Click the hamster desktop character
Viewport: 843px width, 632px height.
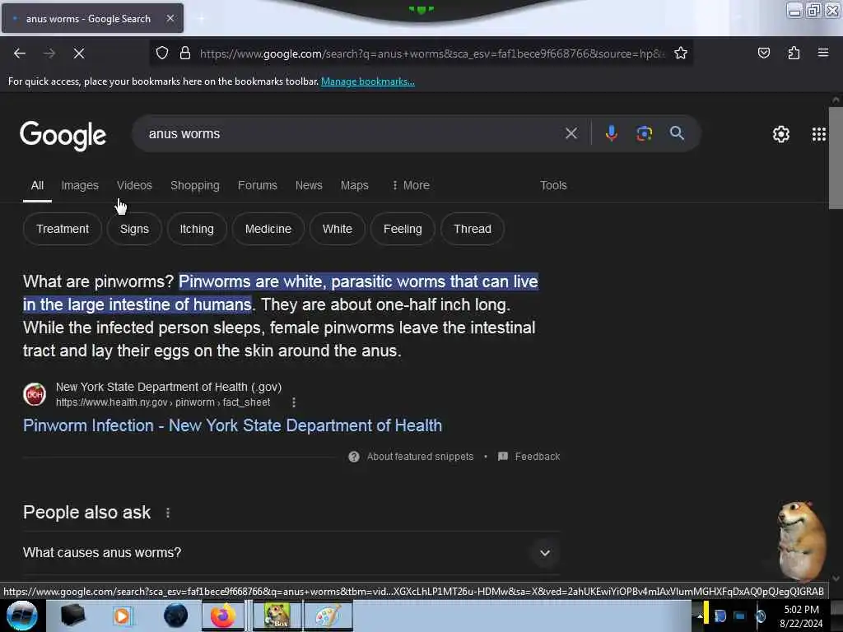pyautogui.click(x=801, y=541)
